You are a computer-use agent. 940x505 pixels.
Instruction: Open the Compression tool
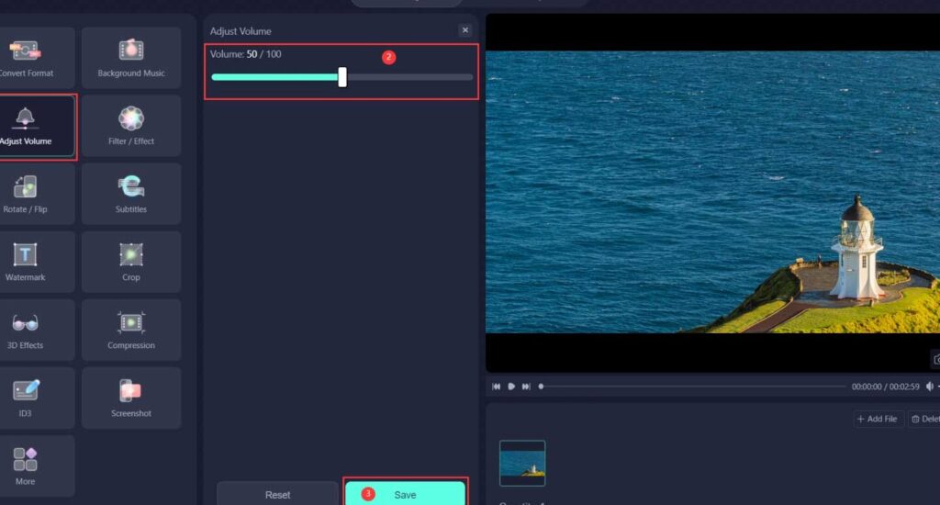click(x=131, y=330)
